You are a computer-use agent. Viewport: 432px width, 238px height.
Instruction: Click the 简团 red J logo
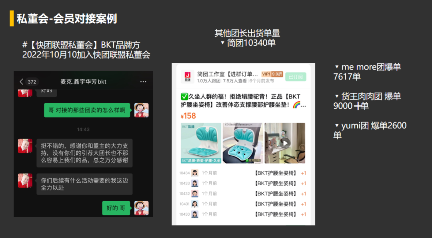[x=187, y=77]
